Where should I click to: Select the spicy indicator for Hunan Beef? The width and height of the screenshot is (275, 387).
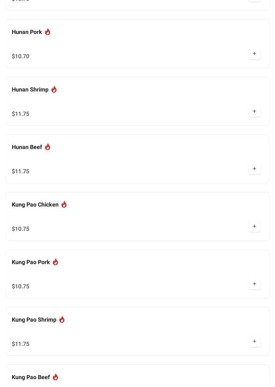[x=47, y=147]
